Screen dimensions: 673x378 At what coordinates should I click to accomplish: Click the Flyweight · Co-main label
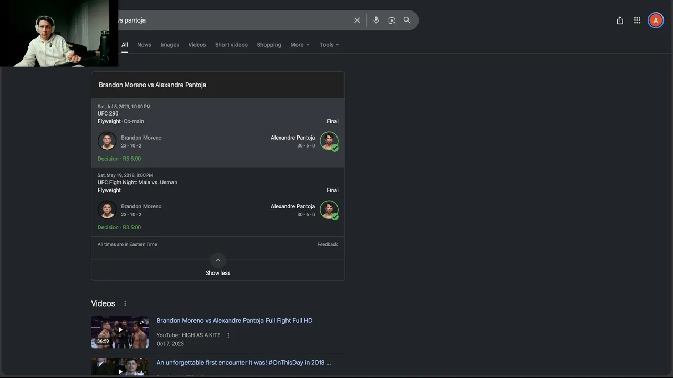click(x=121, y=121)
